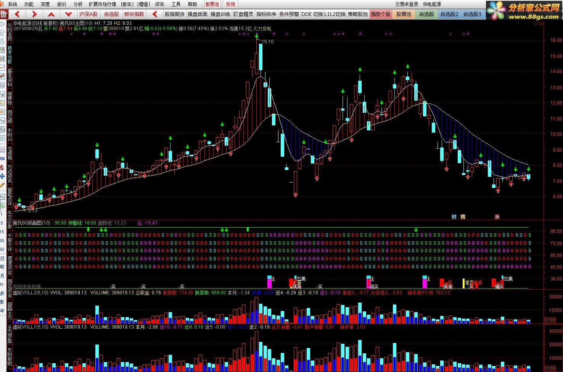Open the 深度 menu
563x372 pixels.
click(x=45, y=4)
